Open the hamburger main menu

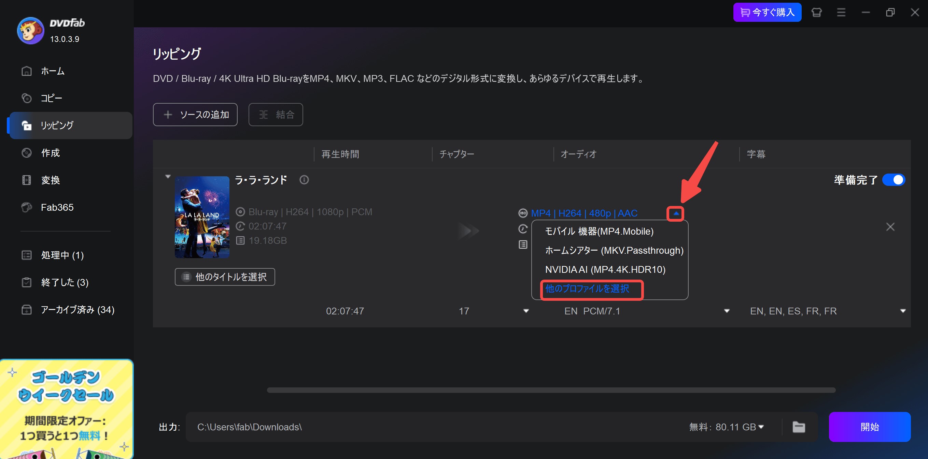pos(841,13)
